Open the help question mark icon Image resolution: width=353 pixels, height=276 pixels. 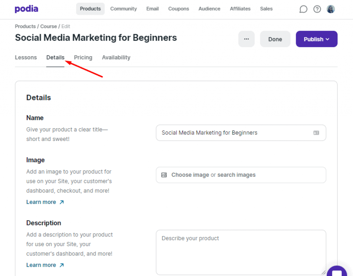pyautogui.click(x=317, y=9)
